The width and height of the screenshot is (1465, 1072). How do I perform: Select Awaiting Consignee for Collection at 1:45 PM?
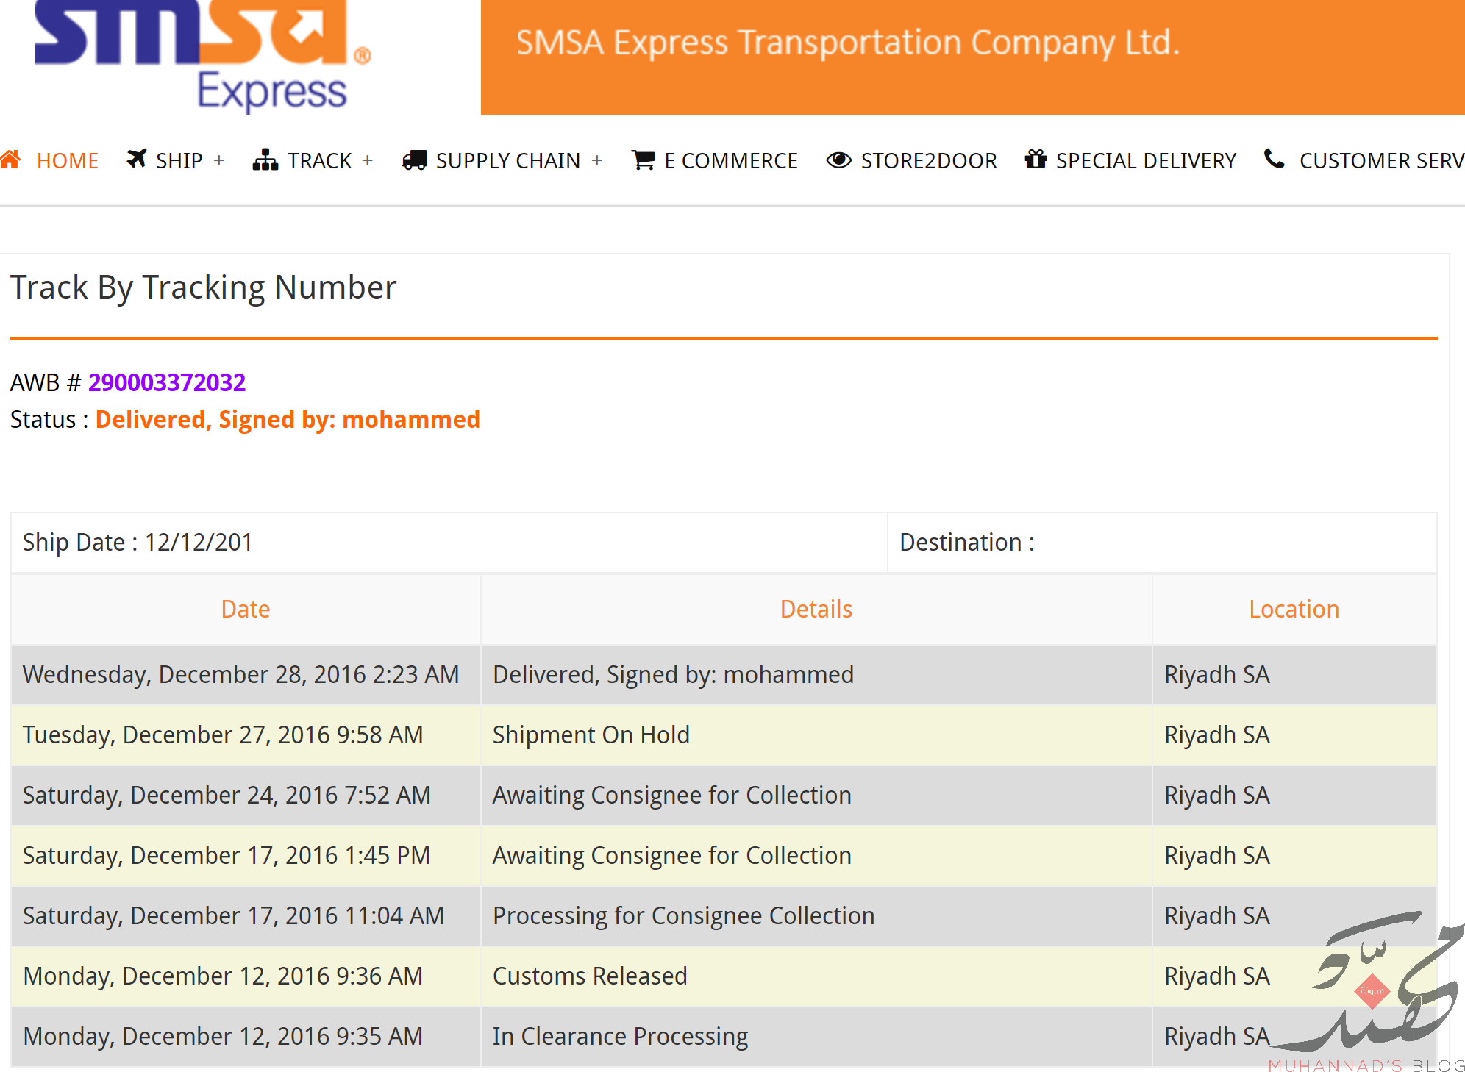816,856
